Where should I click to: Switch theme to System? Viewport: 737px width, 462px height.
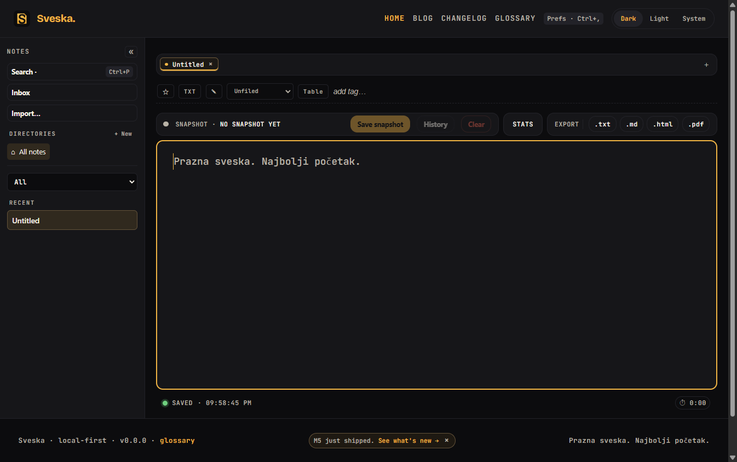coord(694,19)
